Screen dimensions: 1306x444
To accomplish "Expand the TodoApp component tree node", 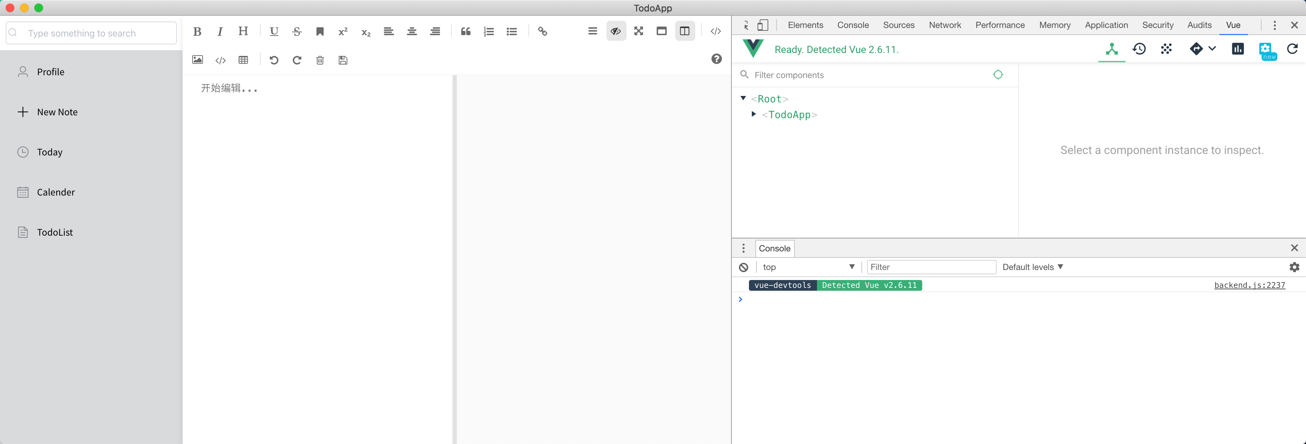I will (753, 114).
